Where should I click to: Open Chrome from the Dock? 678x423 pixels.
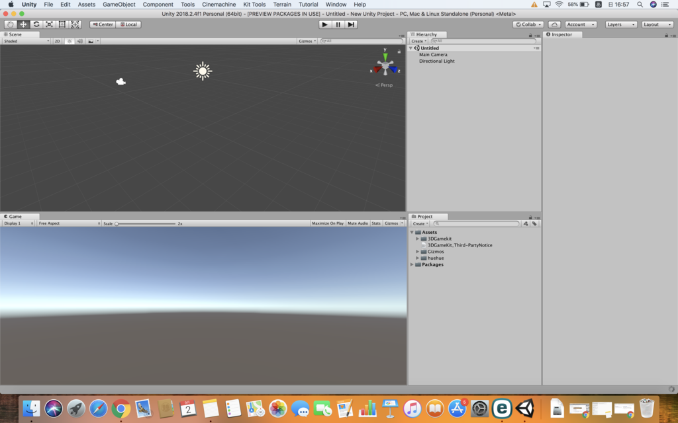click(121, 408)
